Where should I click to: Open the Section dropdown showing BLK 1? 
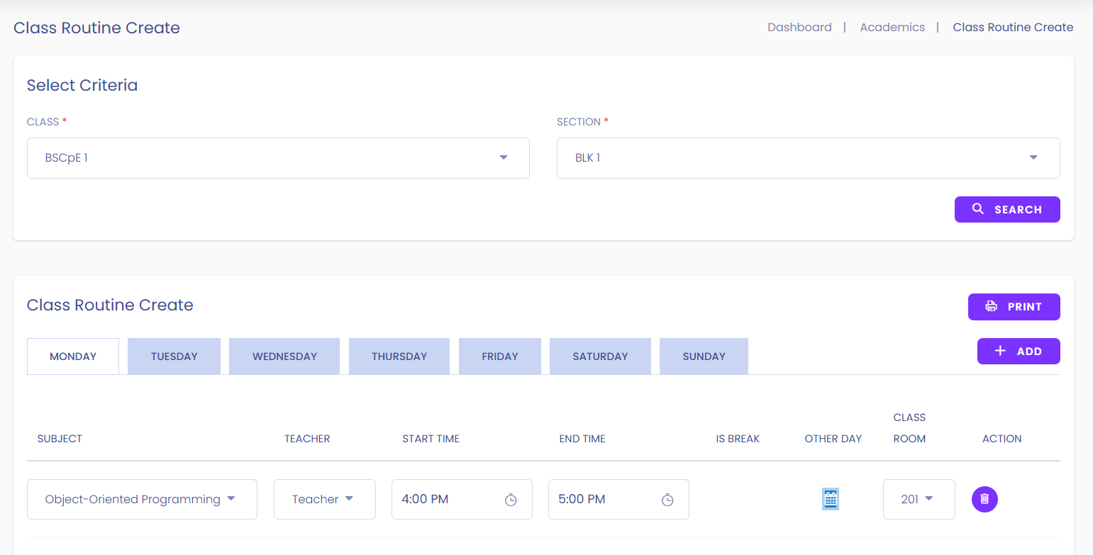tap(809, 158)
